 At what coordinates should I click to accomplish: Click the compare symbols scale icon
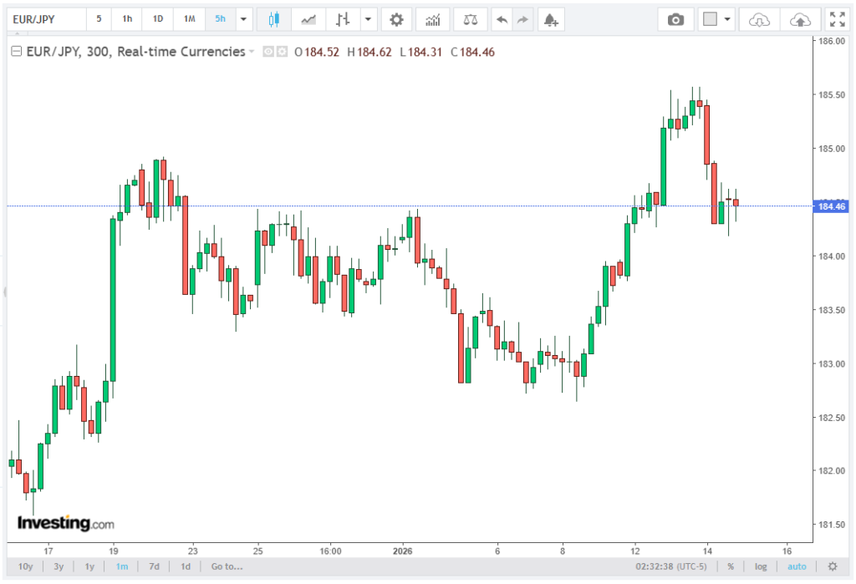click(x=471, y=19)
